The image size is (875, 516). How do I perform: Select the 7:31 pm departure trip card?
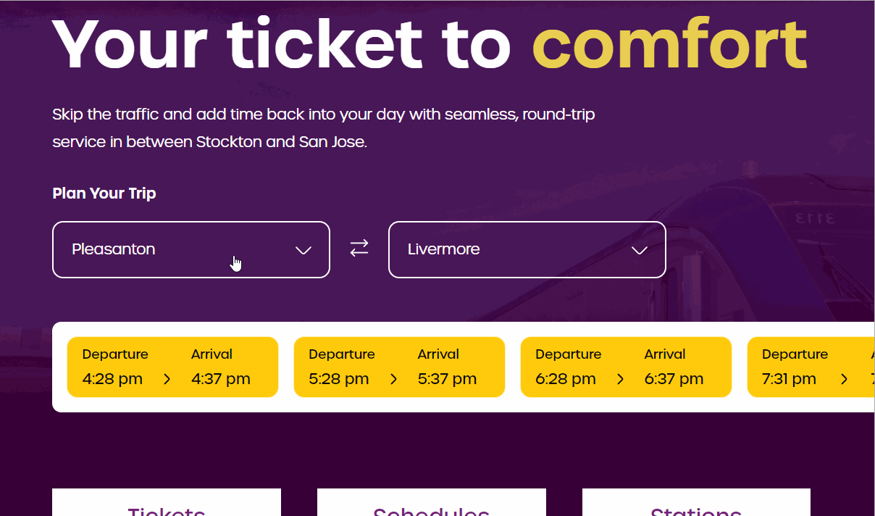(811, 367)
